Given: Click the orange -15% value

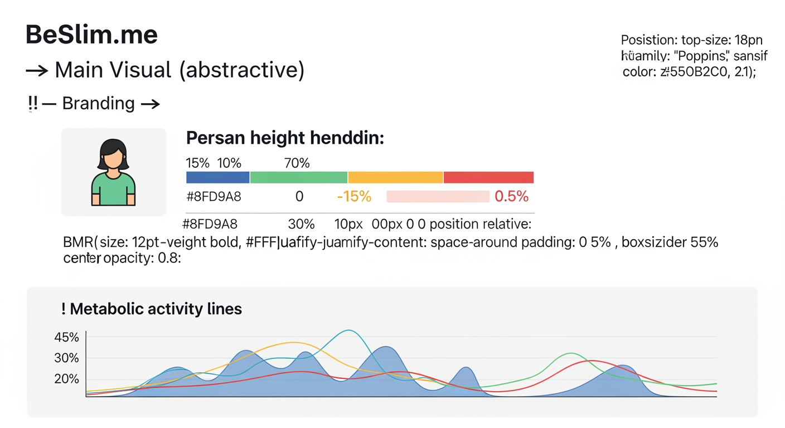Looking at the screenshot, I should pos(354,196).
